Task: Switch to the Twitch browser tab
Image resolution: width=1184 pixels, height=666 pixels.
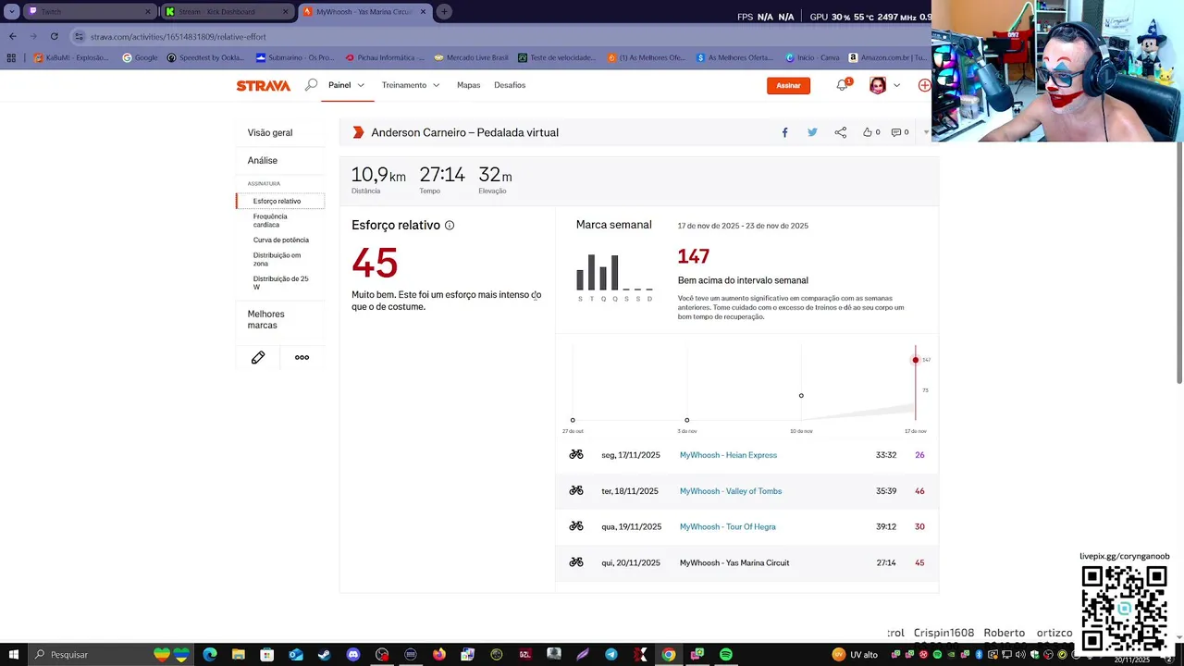Action: click(x=91, y=11)
